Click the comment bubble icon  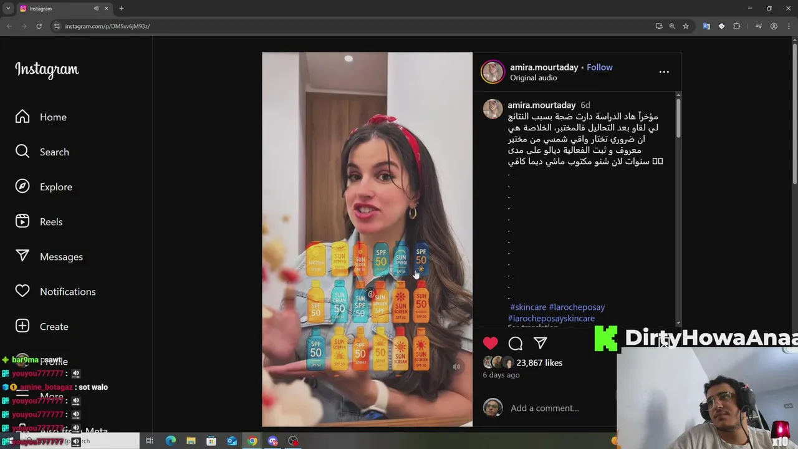516,343
